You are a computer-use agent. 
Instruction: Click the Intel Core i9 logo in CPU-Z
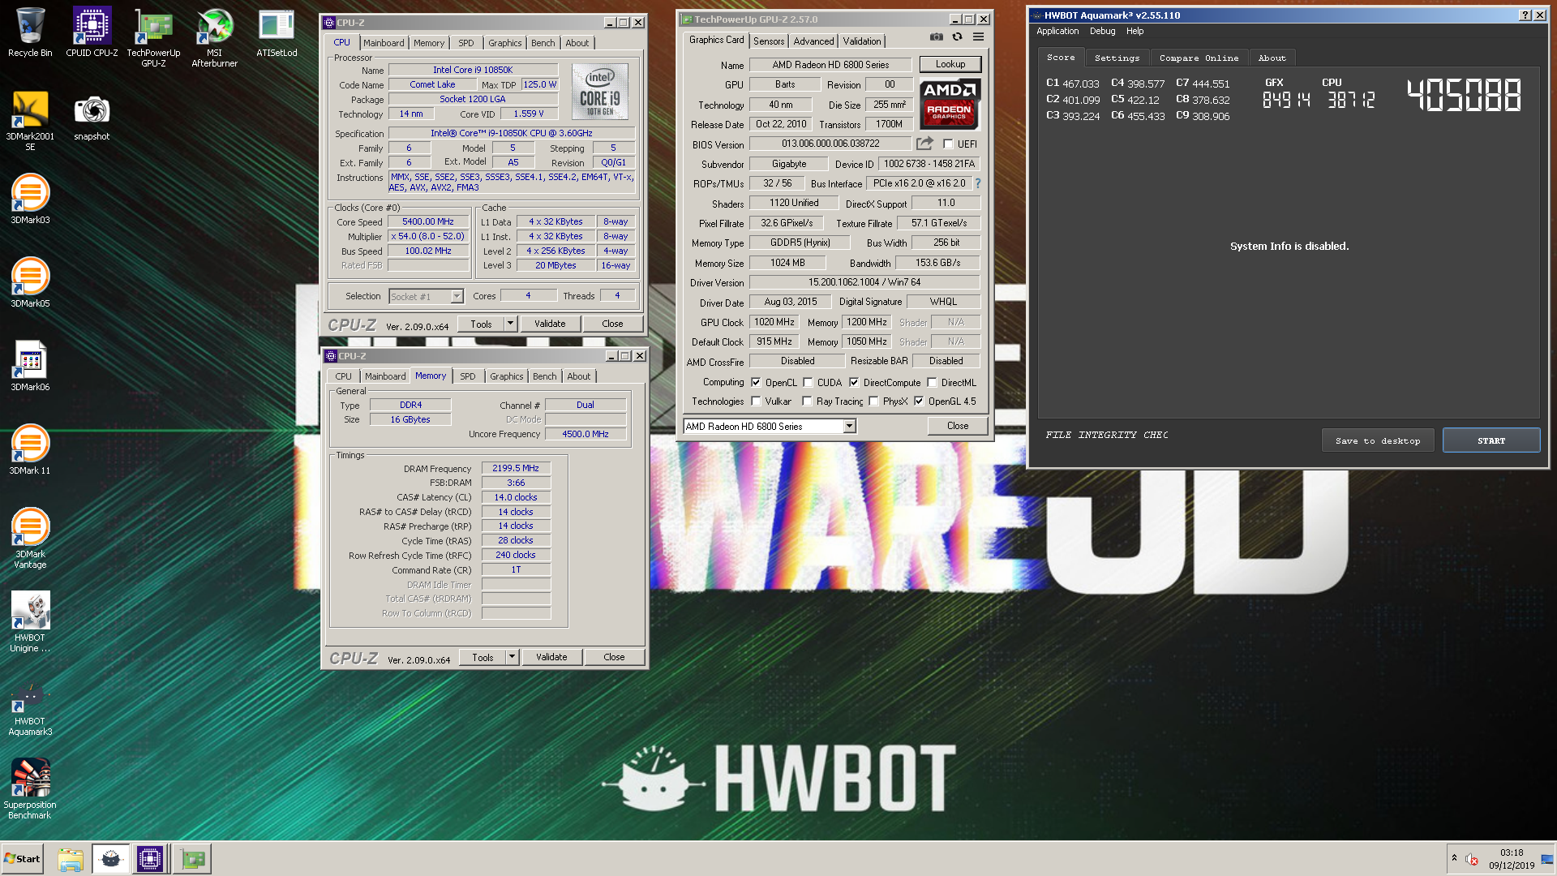tap(600, 92)
